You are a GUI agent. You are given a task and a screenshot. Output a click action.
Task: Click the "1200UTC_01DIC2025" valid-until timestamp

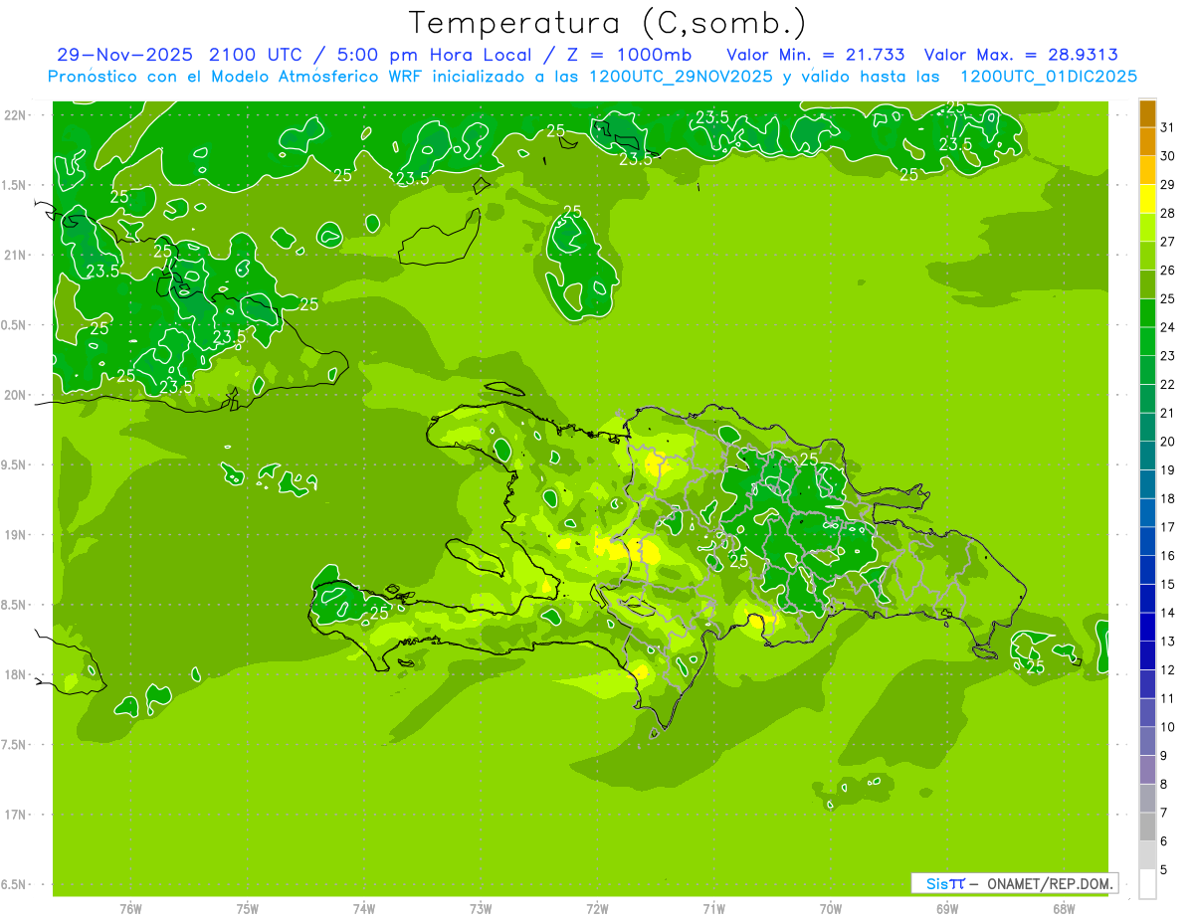1048,77
